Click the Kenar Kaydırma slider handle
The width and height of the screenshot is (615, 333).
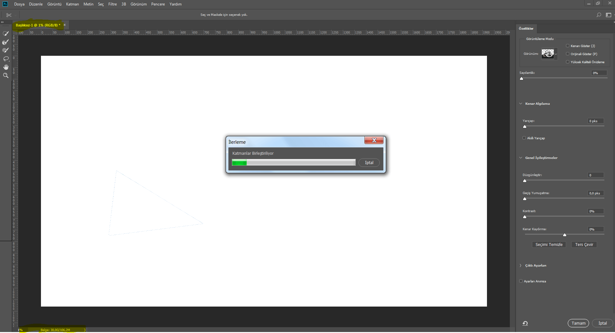tap(565, 235)
